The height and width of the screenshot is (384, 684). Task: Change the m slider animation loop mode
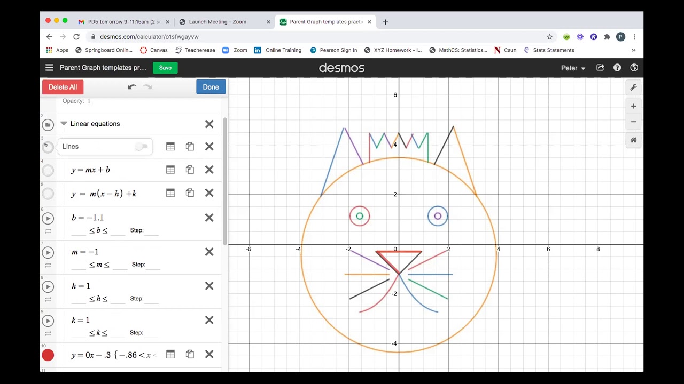coord(48,266)
